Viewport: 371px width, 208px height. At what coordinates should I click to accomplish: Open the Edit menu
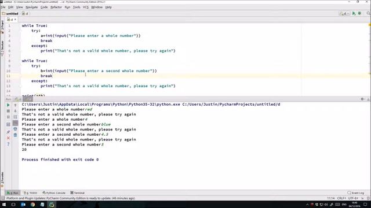(11, 7)
